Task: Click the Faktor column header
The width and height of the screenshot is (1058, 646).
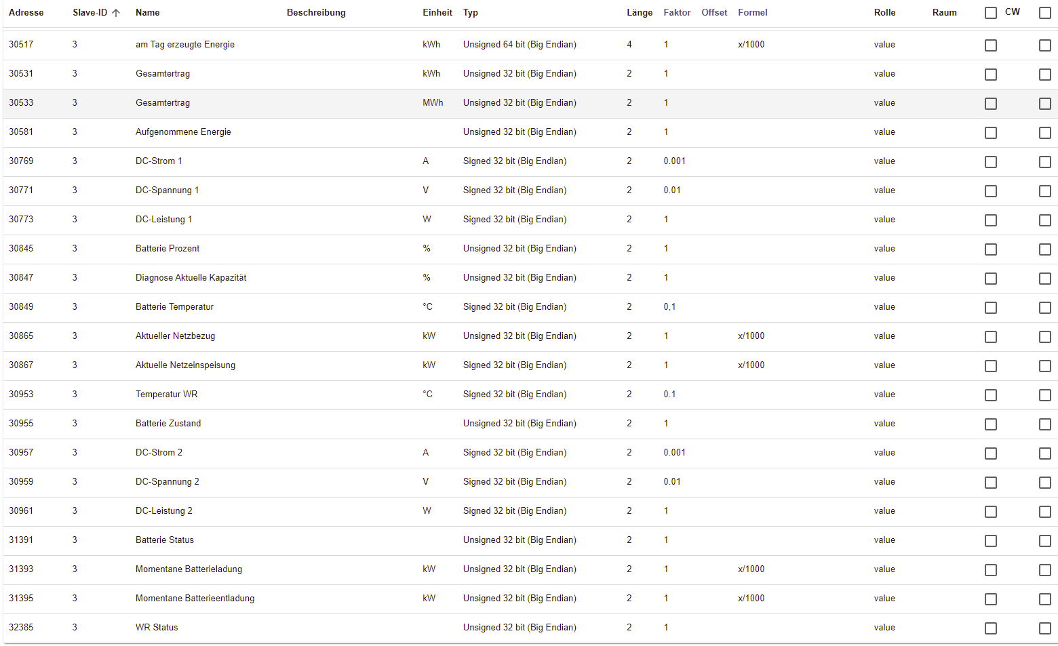Action: point(677,13)
